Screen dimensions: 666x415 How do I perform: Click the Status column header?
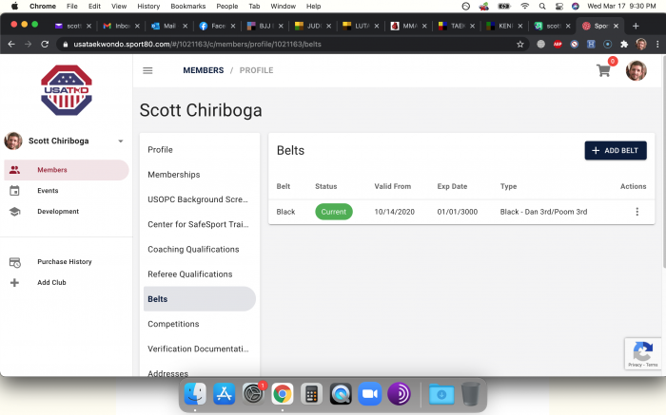click(x=325, y=186)
